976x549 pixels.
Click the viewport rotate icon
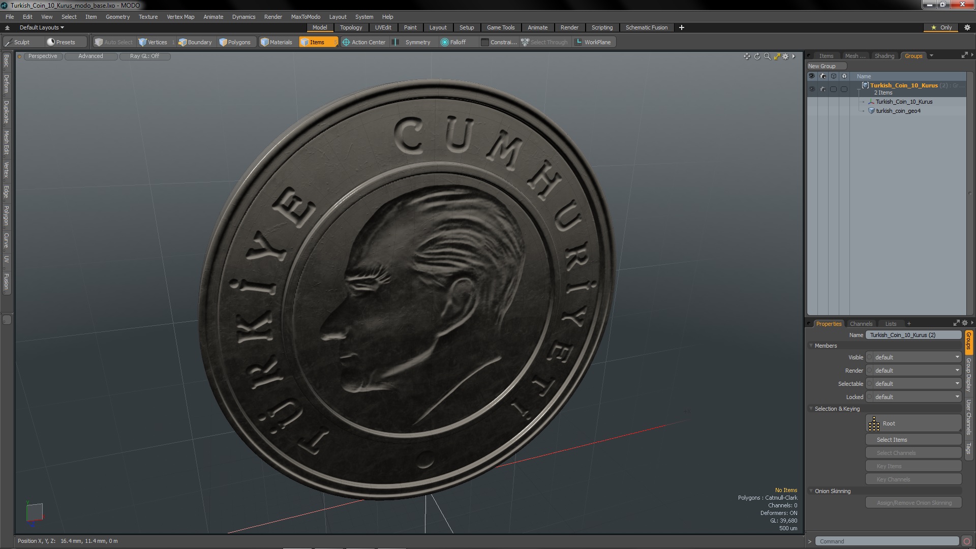point(757,56)
